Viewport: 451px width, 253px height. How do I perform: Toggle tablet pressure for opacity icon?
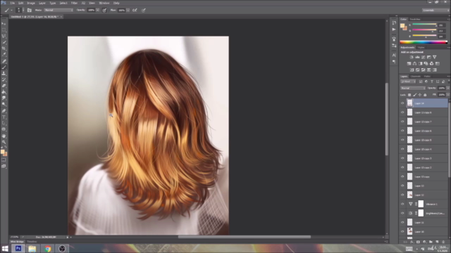pos(104,10)
